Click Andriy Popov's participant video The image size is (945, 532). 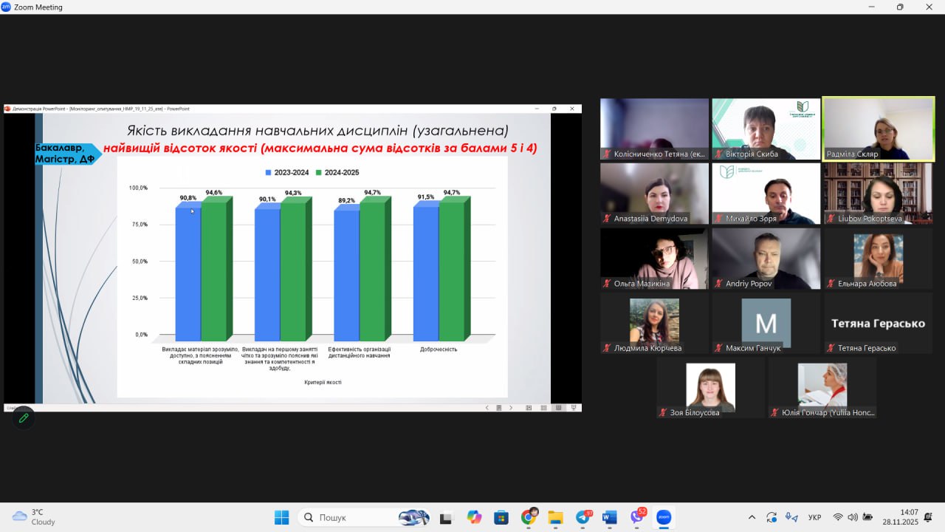coord(766,259)
